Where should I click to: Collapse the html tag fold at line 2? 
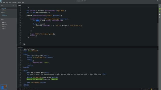pyautogui.click(x=22, y=51)
